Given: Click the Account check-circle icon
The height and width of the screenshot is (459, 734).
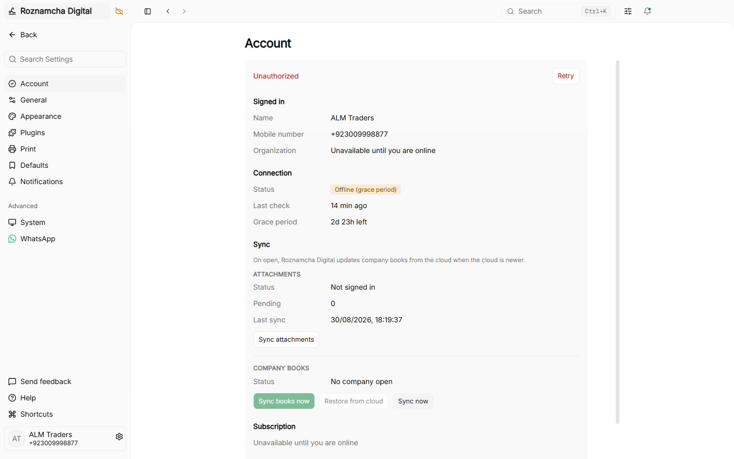Looking at the screenshot, I should click(x=12, y=84).
